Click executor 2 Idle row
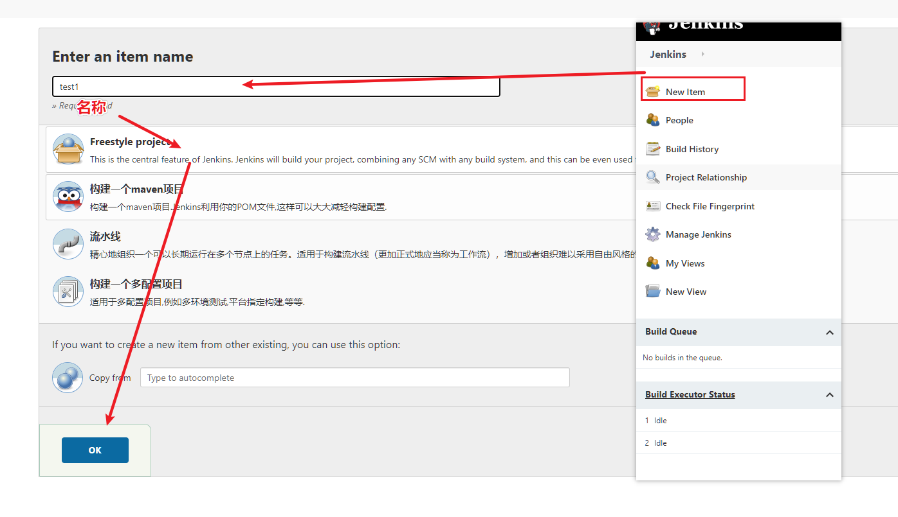 tap(738, 443)
